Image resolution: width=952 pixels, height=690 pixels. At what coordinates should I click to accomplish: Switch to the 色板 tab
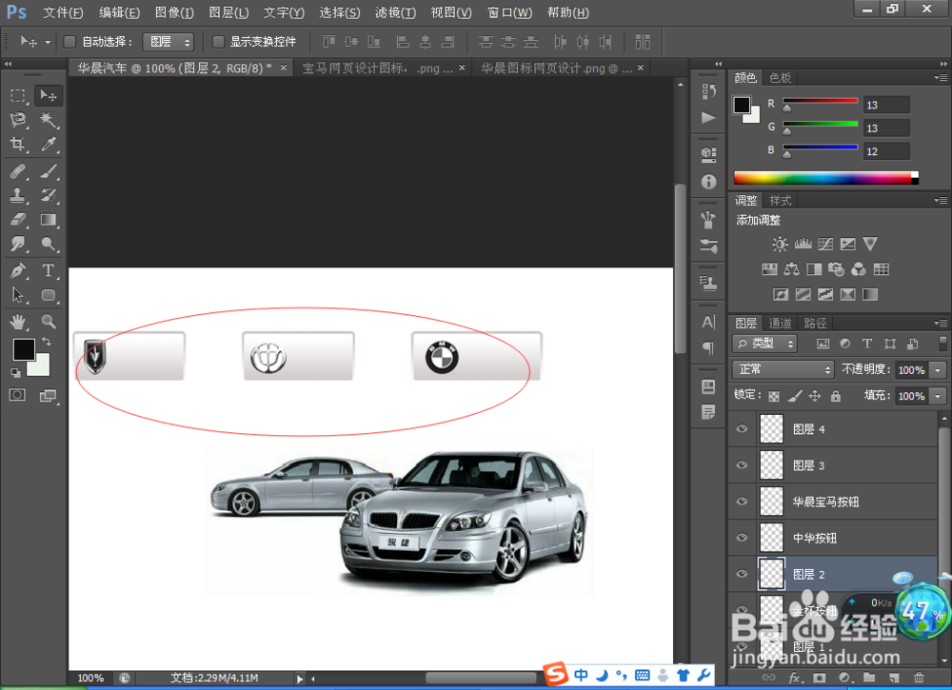[780, 78]
